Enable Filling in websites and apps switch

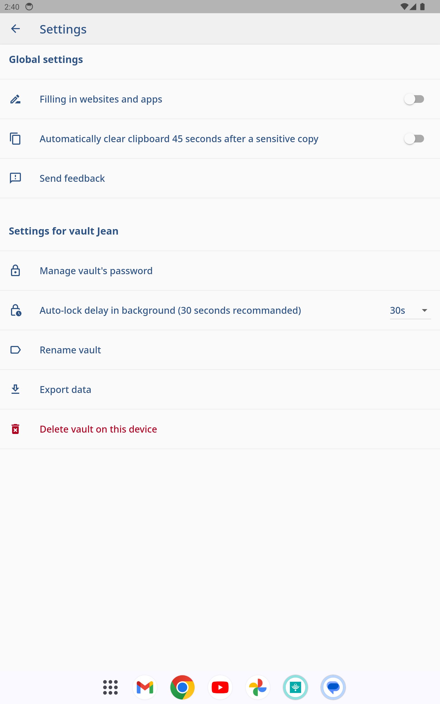pos(414,99)
